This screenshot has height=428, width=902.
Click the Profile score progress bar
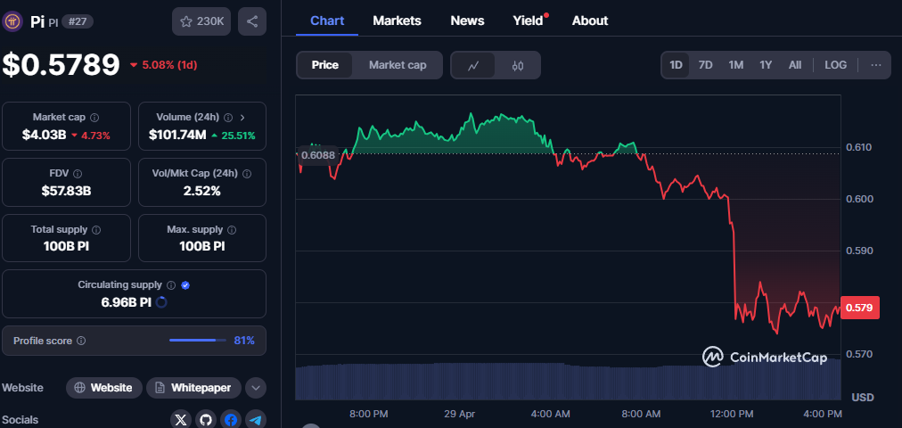pyautogui.click(x=197, y=341)
